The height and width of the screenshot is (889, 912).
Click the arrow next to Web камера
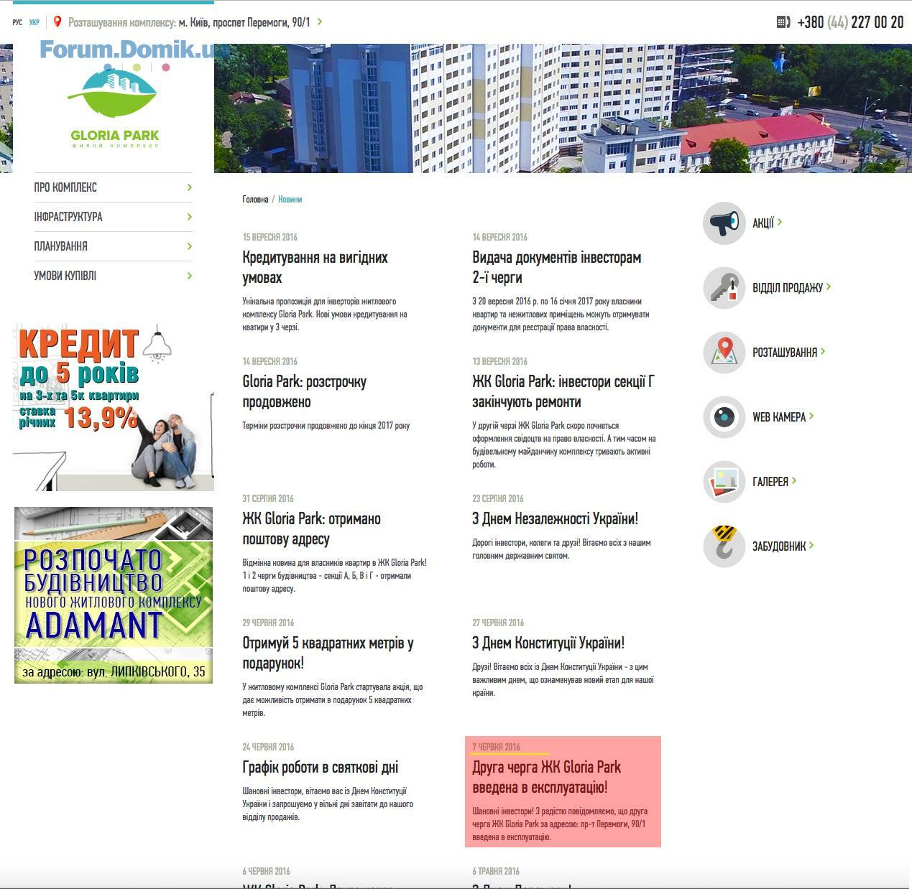point(811,416)
